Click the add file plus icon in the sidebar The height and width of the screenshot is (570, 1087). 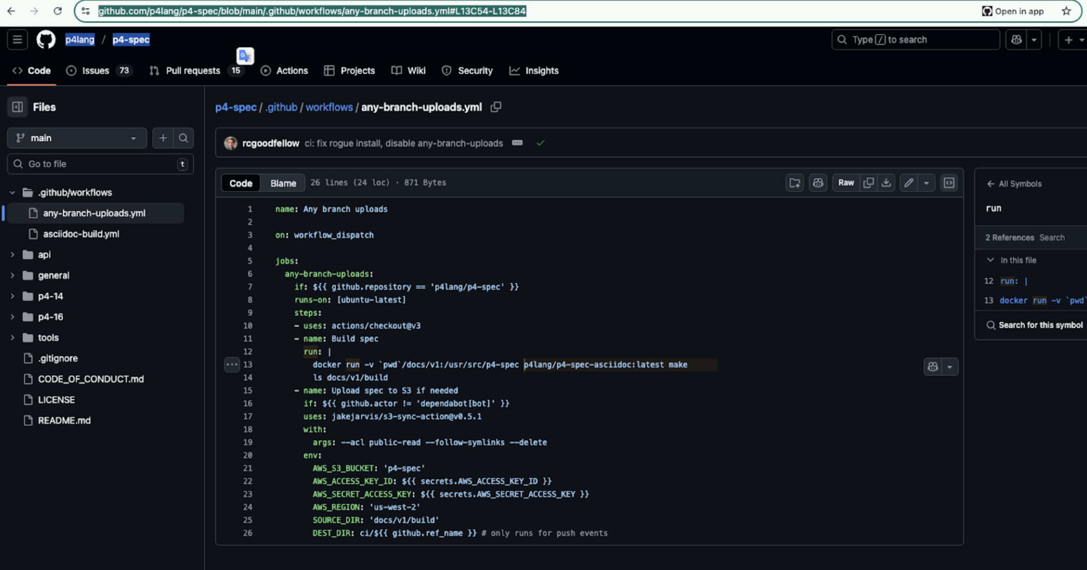pos(163,138)
